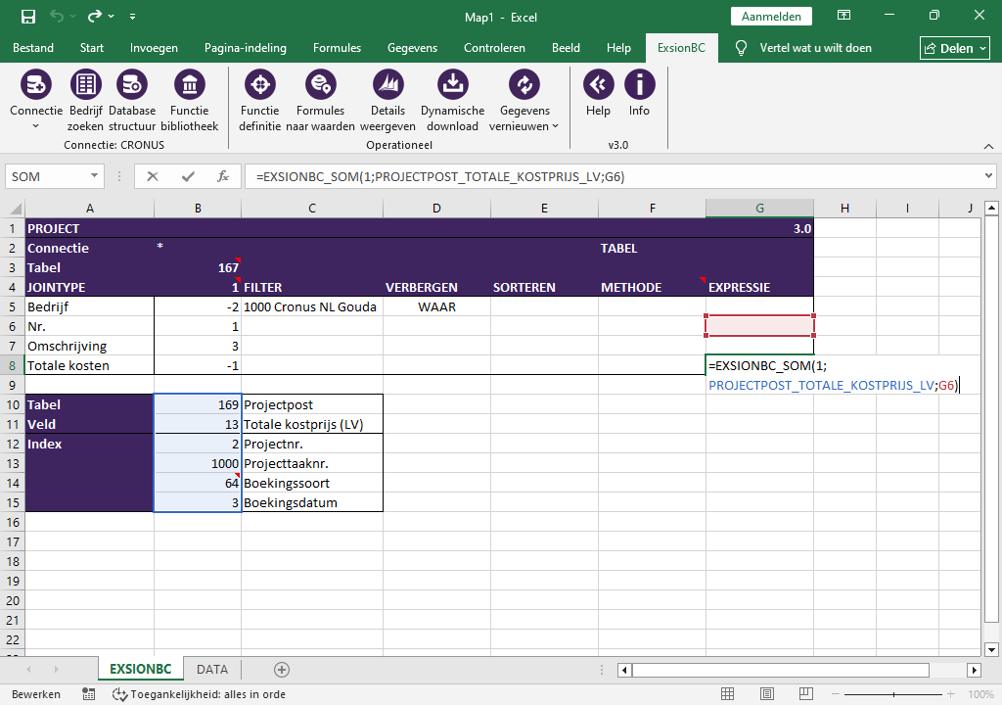Click the zoom slider handle
1002x705 pixels.
893,694
